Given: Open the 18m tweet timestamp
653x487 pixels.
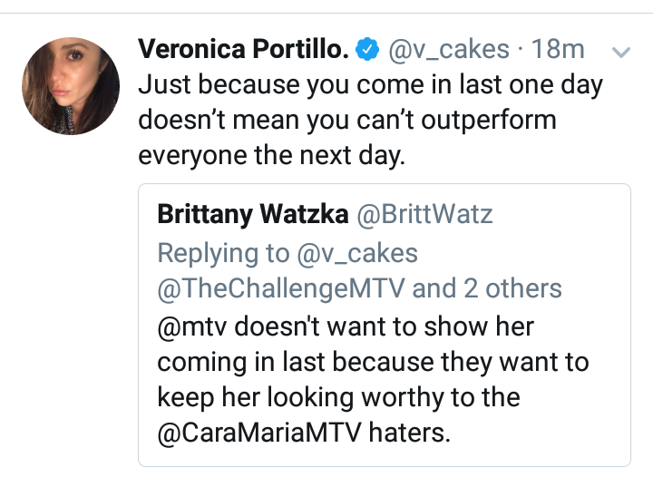Looking at the screenshot, I should (558, 49).
